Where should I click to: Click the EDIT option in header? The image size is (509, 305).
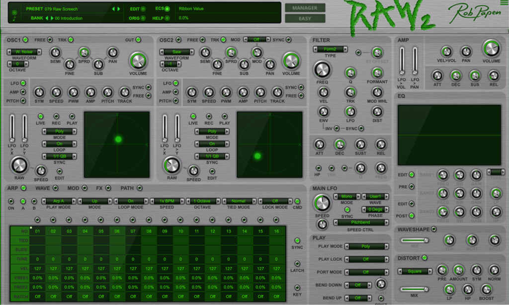[x=138, y=9]
